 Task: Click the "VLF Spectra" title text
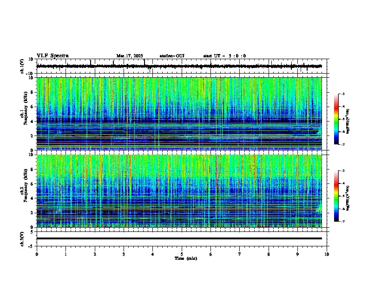coord(53,56)
